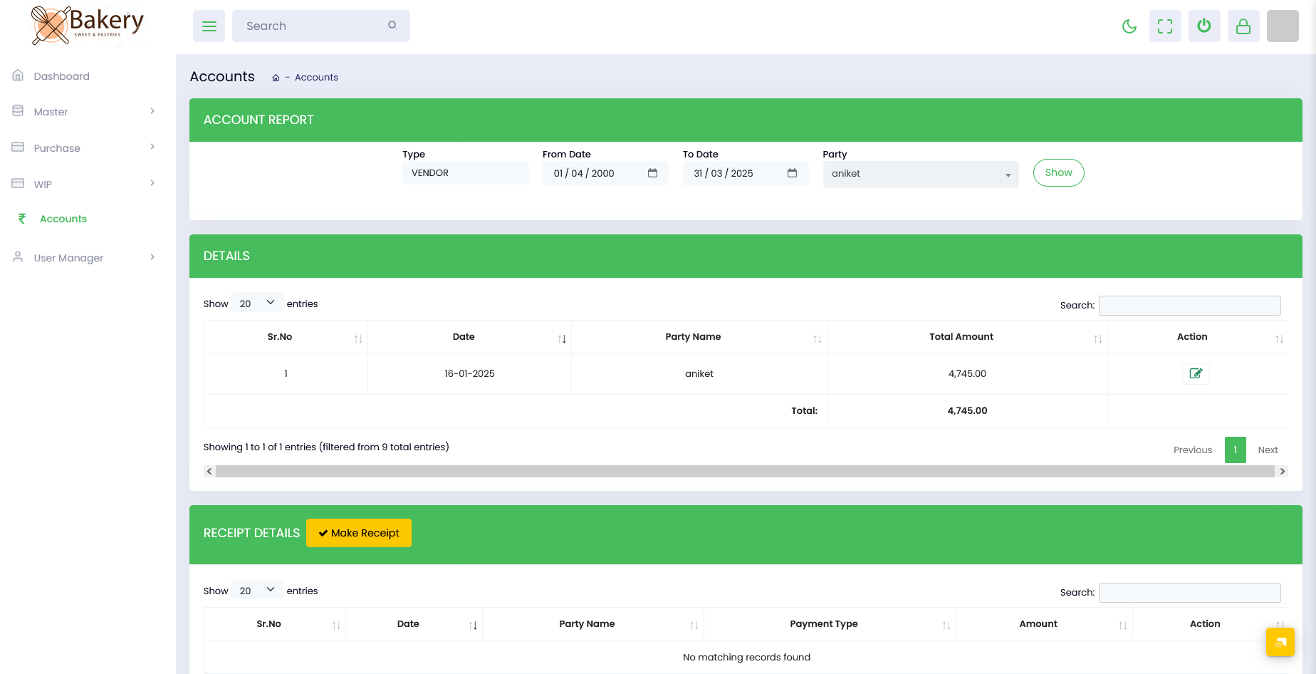1316x674 pixels.
Task: Click the home breadcrumb icon
Action: point(276,78)
